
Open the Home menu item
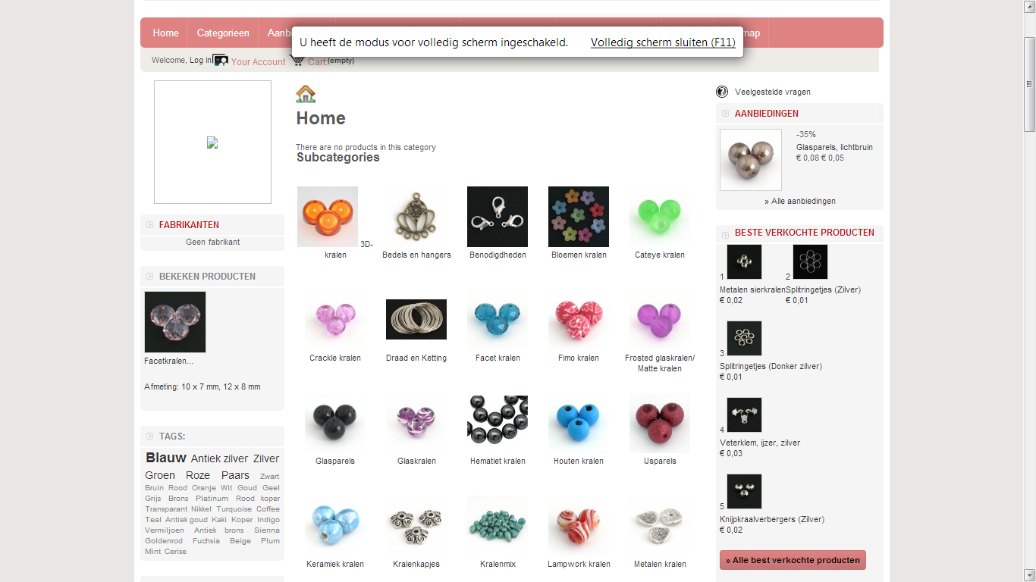[165, 33]
